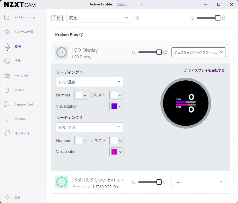Click the headset icon for オーディオ

coord(7,133)
